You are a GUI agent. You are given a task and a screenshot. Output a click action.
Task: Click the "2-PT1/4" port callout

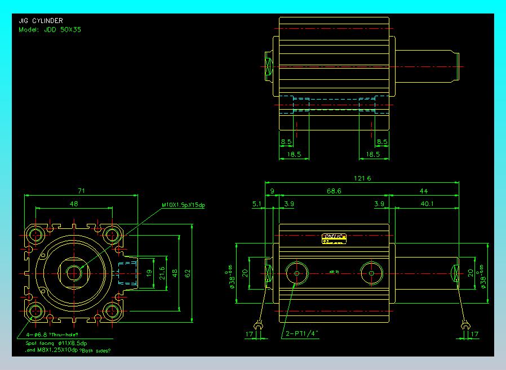click(302, 333)
